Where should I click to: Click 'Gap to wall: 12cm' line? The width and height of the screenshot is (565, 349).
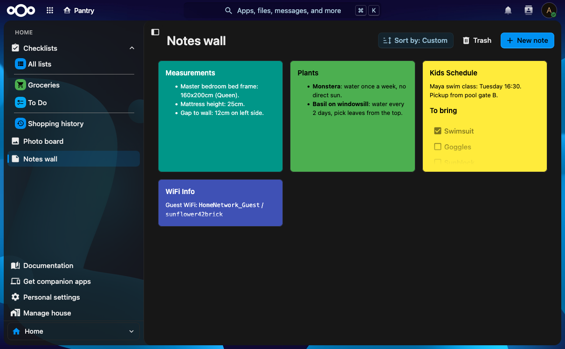tap(222, 113)
